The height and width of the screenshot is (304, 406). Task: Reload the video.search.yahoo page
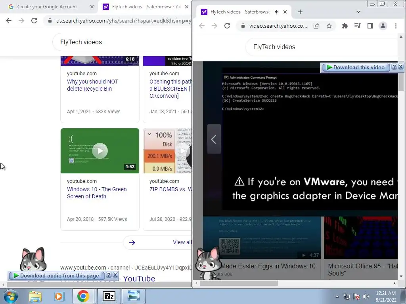pos(227,26)
